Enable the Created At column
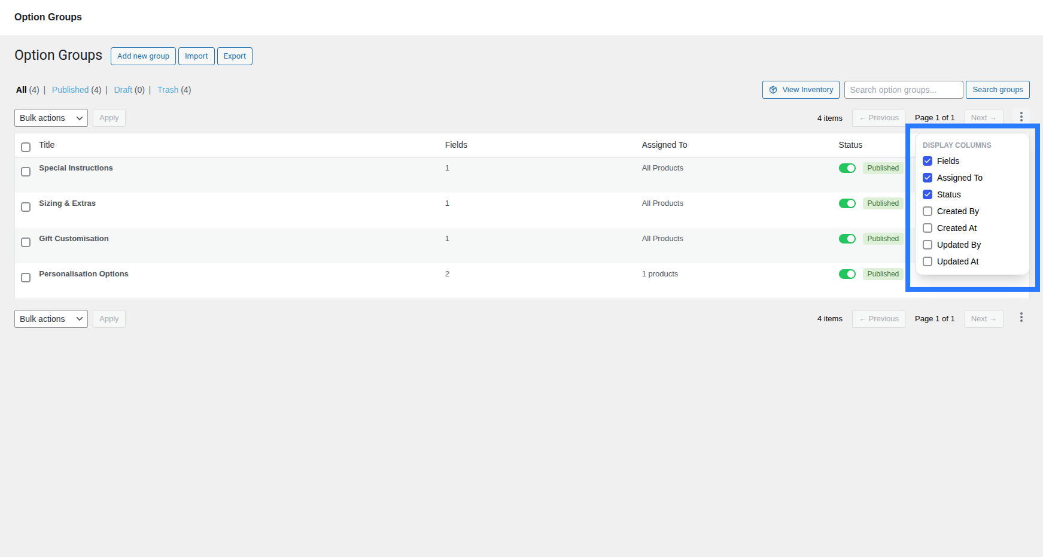Viewport: 1043px width, 557px height. tap(928, 228)
